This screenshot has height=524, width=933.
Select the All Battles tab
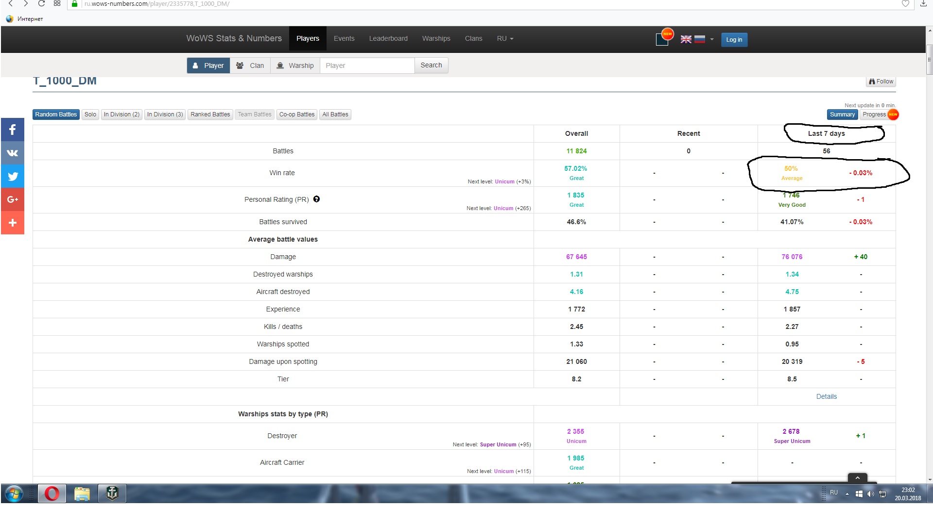(x=335, y=115)
